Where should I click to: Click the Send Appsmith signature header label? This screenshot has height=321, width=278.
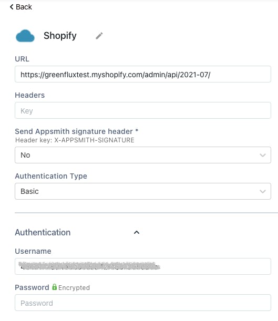coord(77,131)
